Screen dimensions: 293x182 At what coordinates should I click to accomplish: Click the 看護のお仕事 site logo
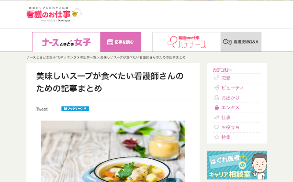point(54,14)
